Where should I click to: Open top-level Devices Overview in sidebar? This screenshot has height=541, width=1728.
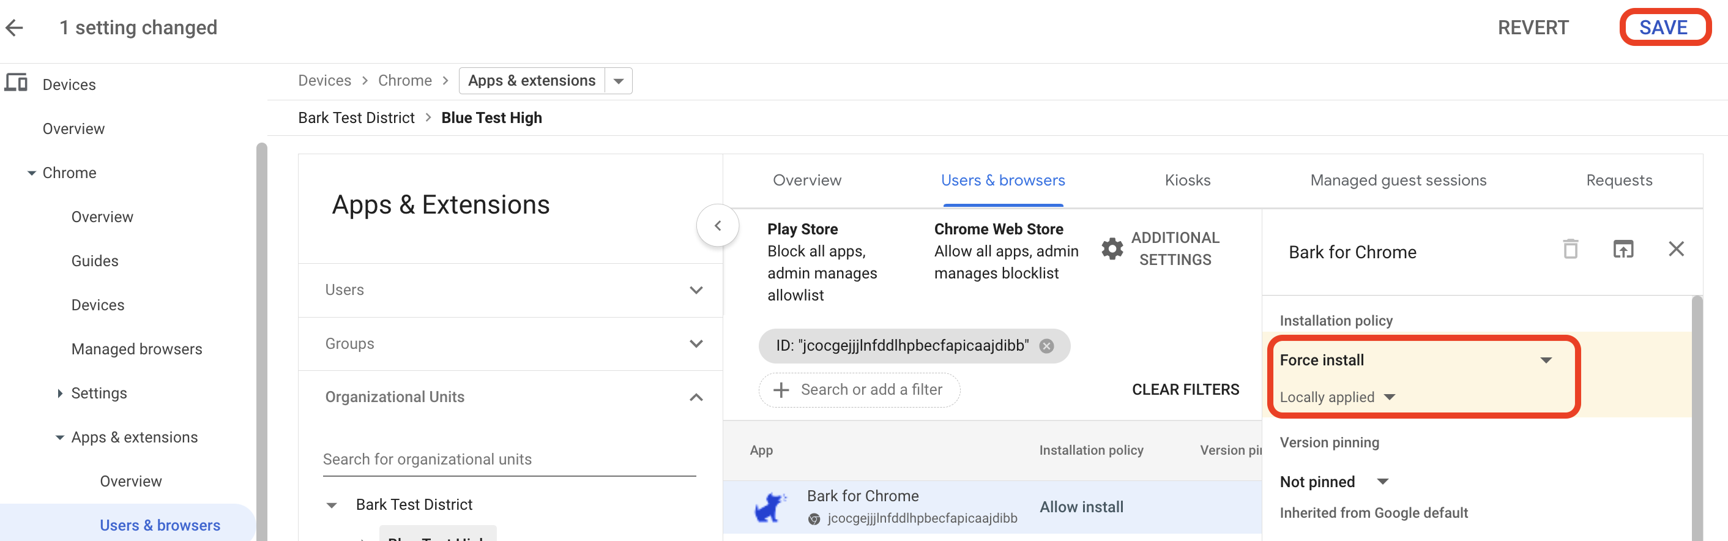(x=73, y=129)
